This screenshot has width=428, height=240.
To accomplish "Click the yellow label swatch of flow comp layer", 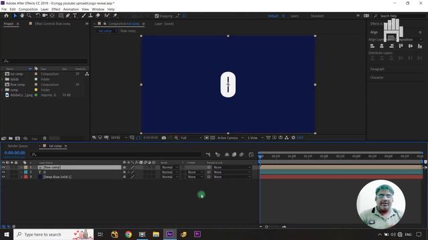I will [x=25, y=167].
